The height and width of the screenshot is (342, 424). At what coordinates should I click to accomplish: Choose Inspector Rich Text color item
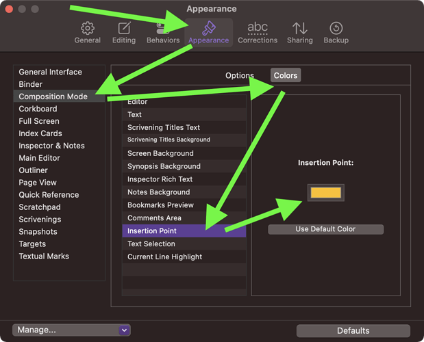click(184, 179)
